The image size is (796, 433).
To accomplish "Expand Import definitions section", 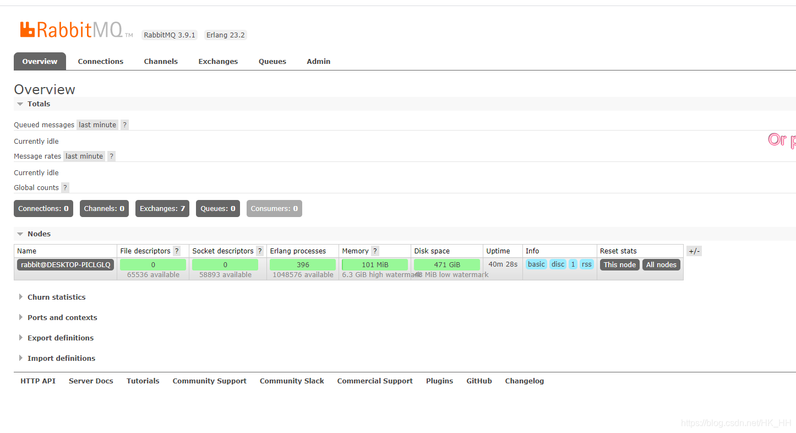I will pos(57,358).
